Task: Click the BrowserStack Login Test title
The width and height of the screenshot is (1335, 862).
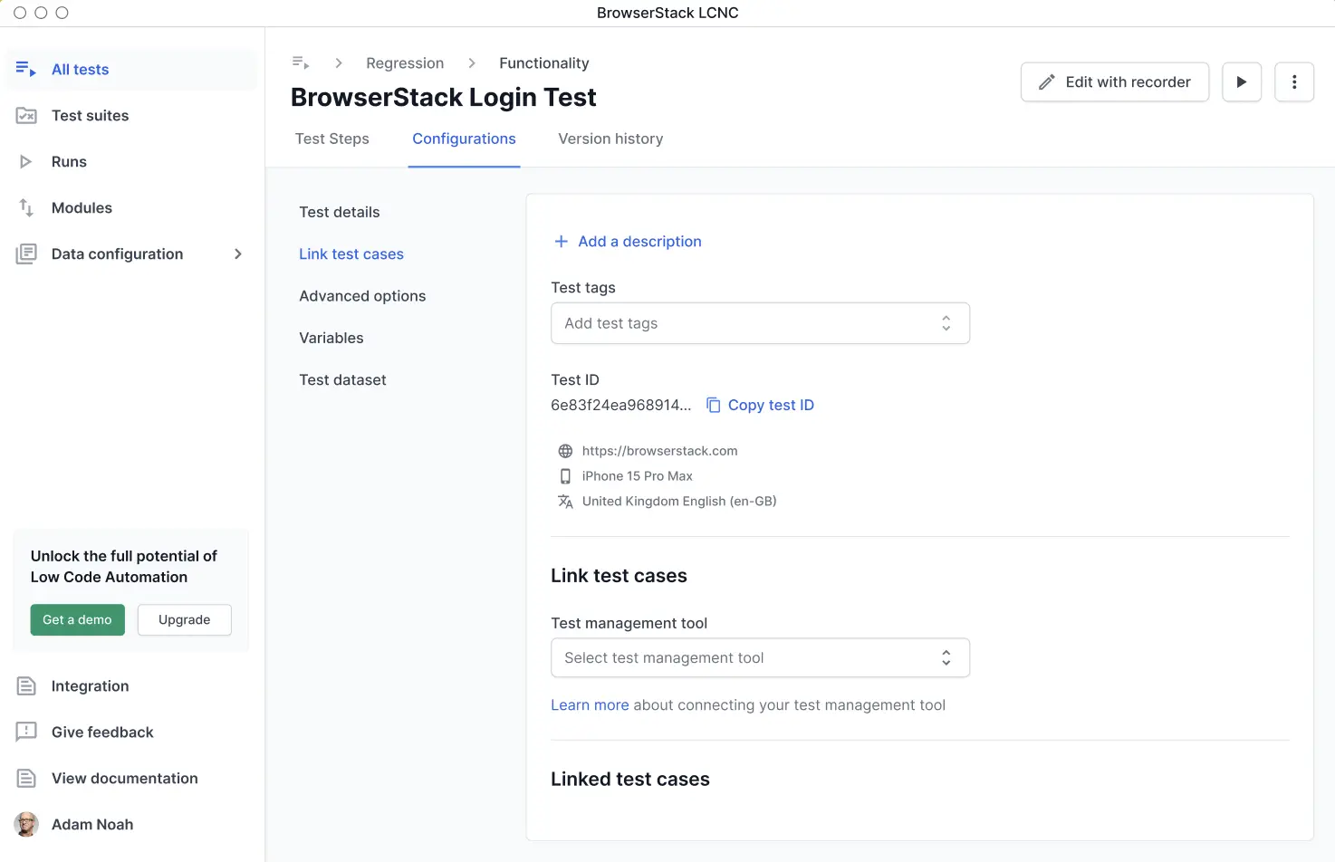Action: click(x=443, y=97)
